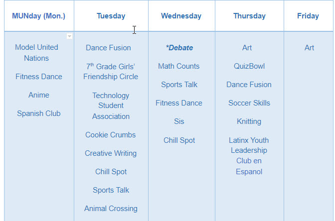The width and height of the screenshot is (335, 221).
Task: Open Latinx Youth Leadership Club en Espanol
Action: pos(249,156)
